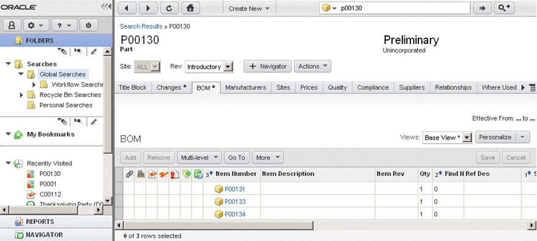Collapse the Global Searches node
The height and width of the screenshot is (241, 537).
pyautogui.click(x=21, y=74)
